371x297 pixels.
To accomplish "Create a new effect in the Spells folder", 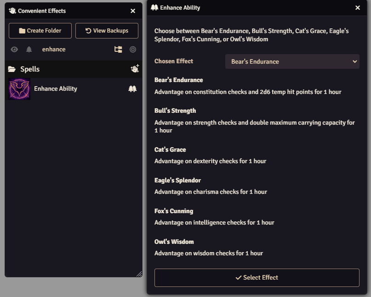I will click(x=134, y=68).
